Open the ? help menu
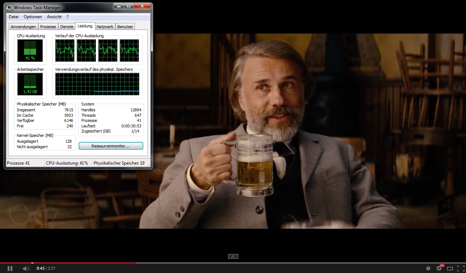This screenshot has width=466, height=273. coord(67,17)
